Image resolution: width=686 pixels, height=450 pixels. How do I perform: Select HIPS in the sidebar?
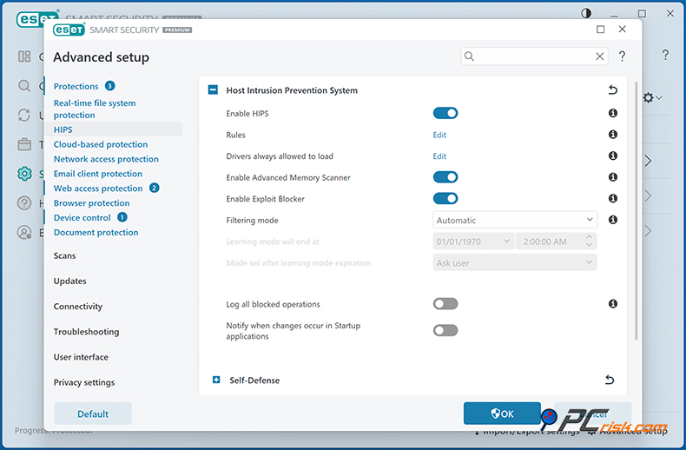tap(63, 129)
